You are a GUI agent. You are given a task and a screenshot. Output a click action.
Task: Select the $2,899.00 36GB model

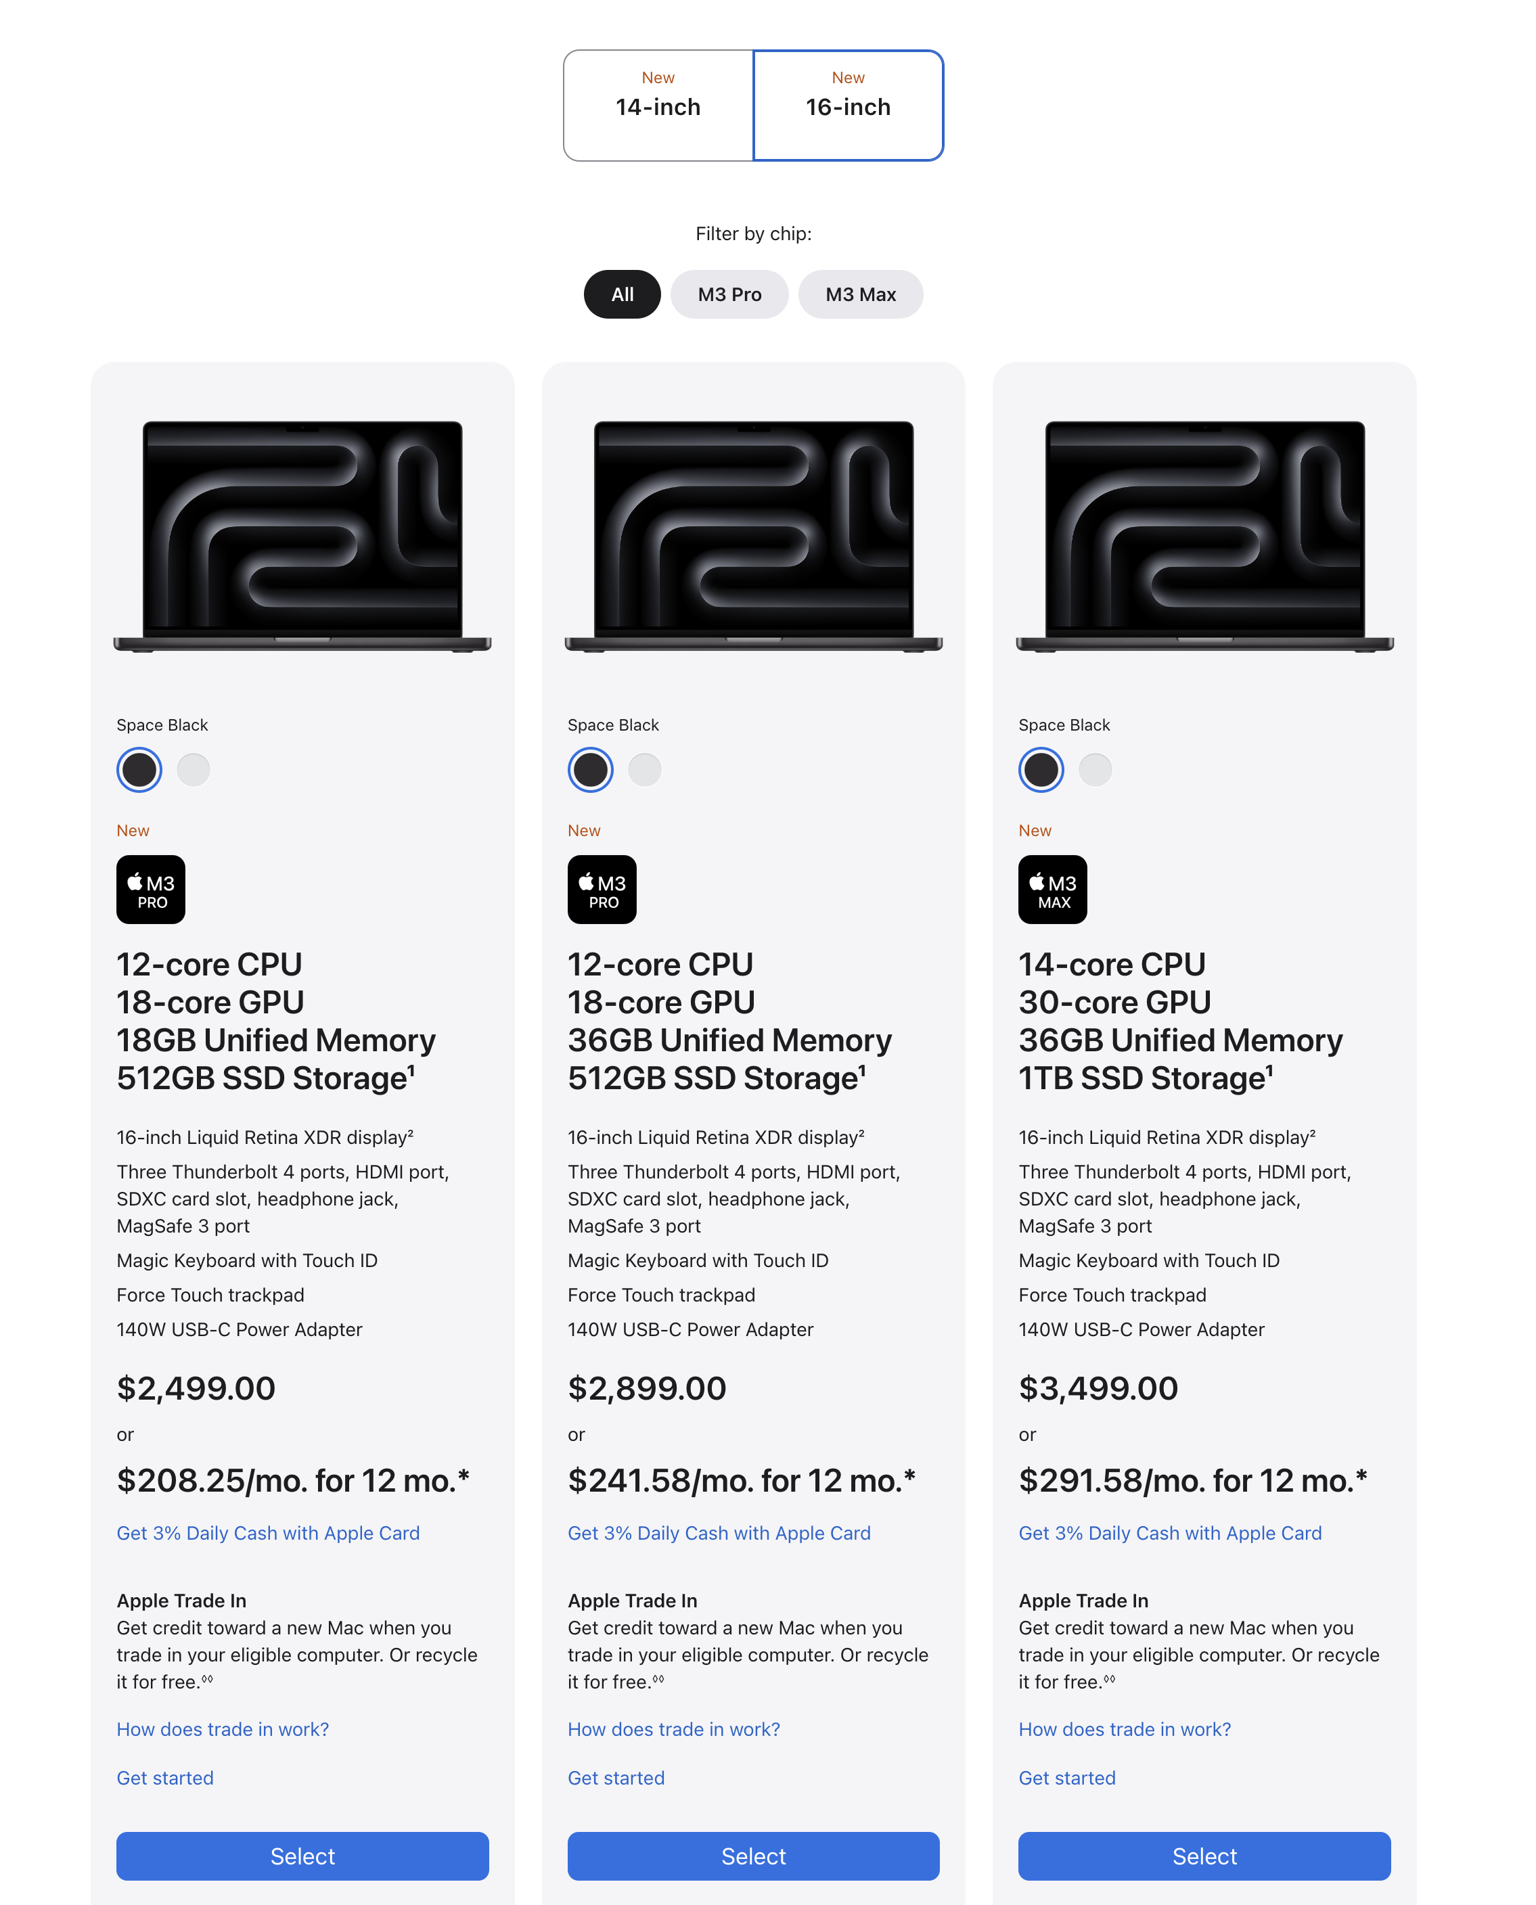753,1856
